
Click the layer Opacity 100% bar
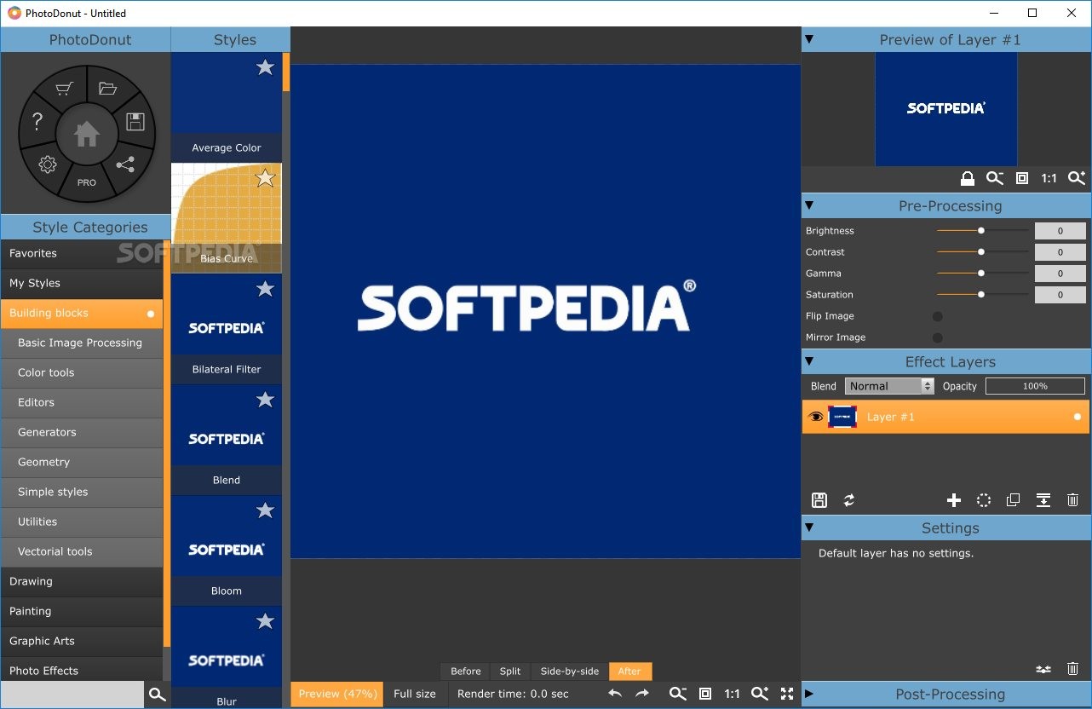click(1036, 386)
